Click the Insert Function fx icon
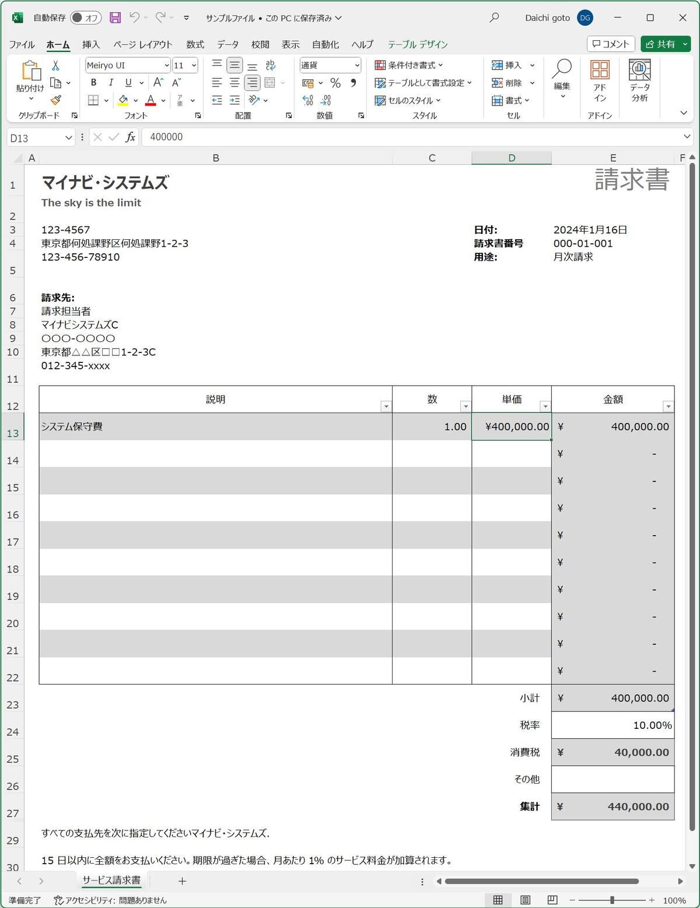700x908 pixels. click(x=131, y=137)
